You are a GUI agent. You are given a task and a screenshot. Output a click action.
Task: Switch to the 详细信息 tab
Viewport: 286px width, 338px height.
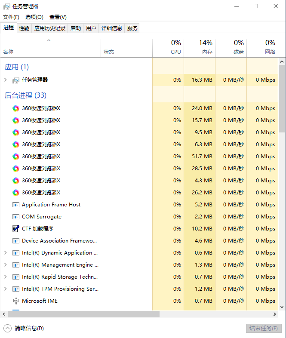(112, 28)
